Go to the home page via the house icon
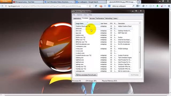Viewport: 171px width, 96px height. click(x=169, y=6)
